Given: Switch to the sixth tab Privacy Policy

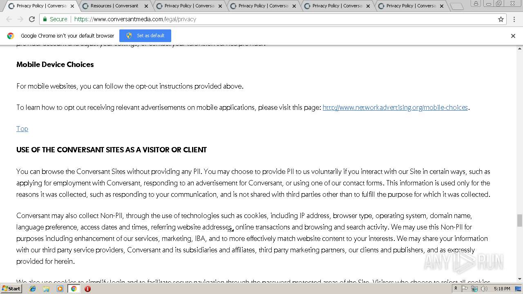Looking at the screenshot, I should (410, 6).
